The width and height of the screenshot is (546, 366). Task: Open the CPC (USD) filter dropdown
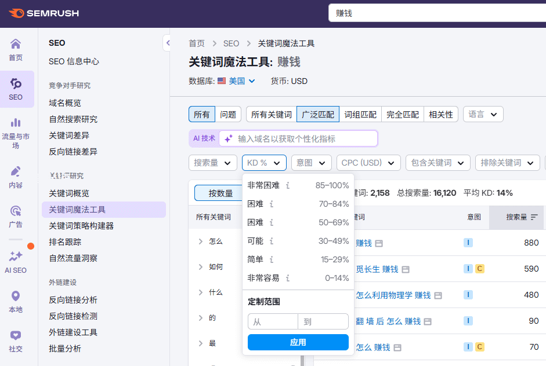[368, 163]
